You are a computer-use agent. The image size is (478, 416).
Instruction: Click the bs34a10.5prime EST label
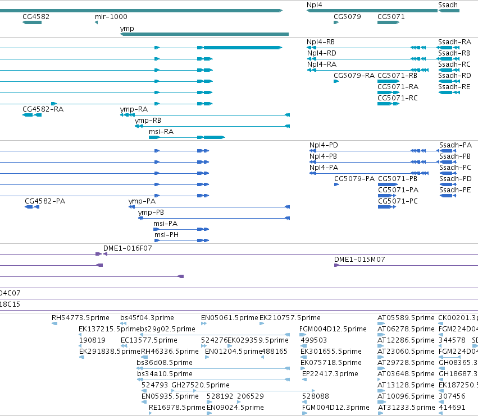pyautogui.click(x=165, y=375)
